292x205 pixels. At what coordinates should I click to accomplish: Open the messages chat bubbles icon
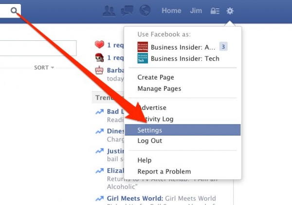pos(127,10)
